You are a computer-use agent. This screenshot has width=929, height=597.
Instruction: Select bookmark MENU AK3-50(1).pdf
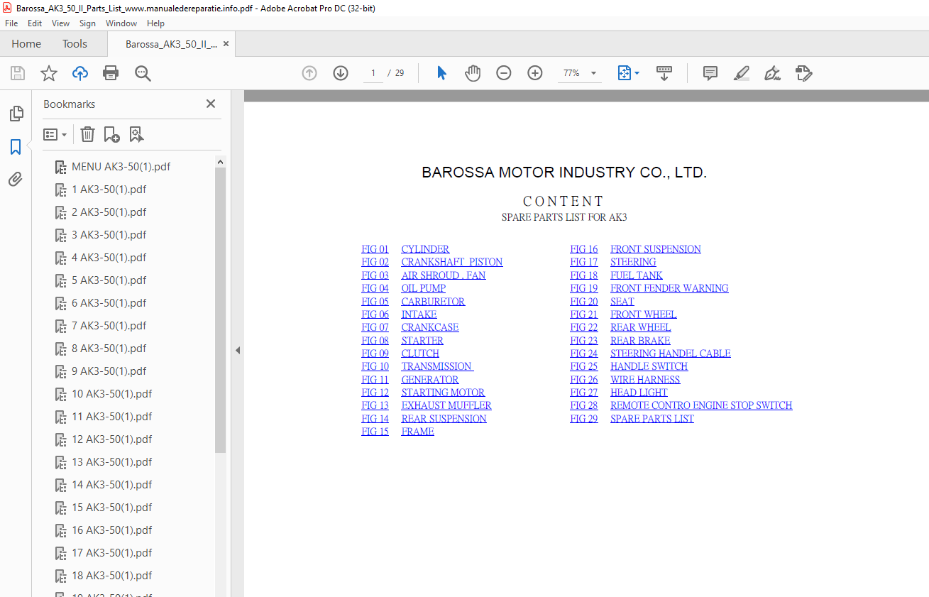(121, 167)
